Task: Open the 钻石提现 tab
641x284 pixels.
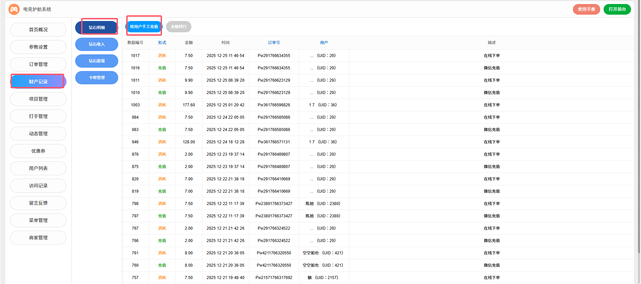Action: click(97, 61)
